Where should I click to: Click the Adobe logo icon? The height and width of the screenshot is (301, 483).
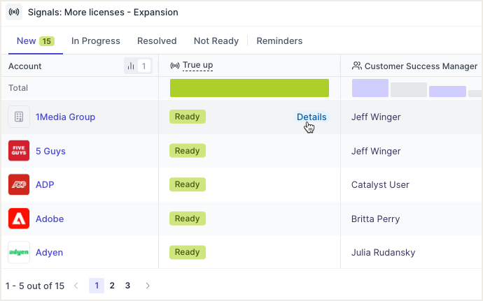tap(19, 219)
